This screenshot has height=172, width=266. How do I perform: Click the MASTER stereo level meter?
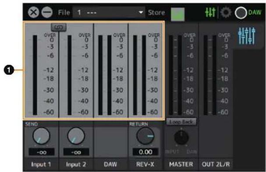coord(175,75)
